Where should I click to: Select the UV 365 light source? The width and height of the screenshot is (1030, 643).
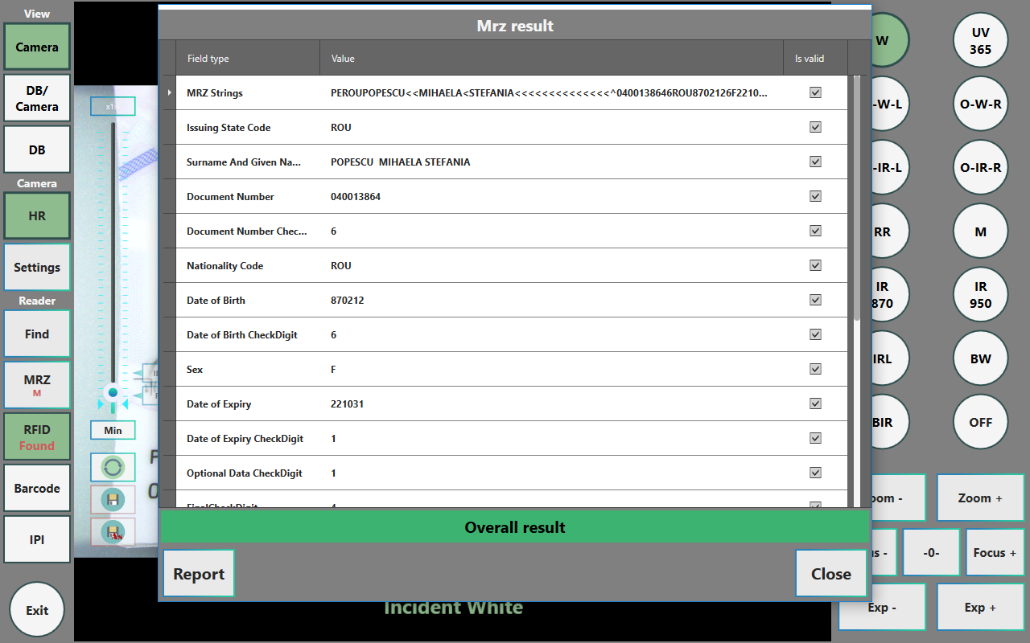[x=980, y=41]
